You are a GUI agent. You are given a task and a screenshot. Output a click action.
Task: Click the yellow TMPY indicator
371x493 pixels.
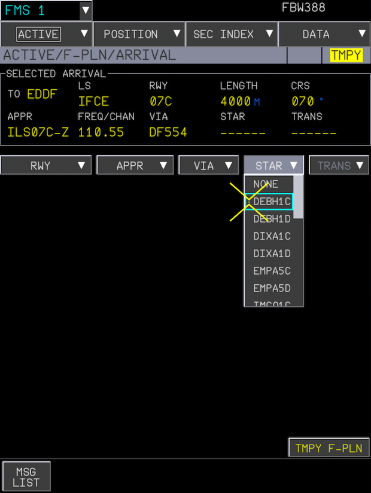346,56
